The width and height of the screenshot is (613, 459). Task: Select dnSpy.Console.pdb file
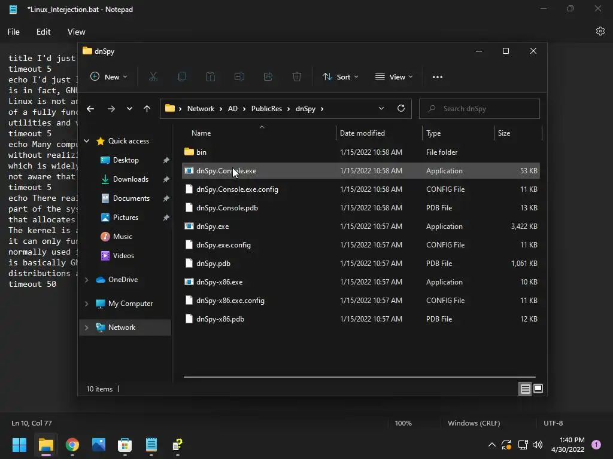click(361, 207)
